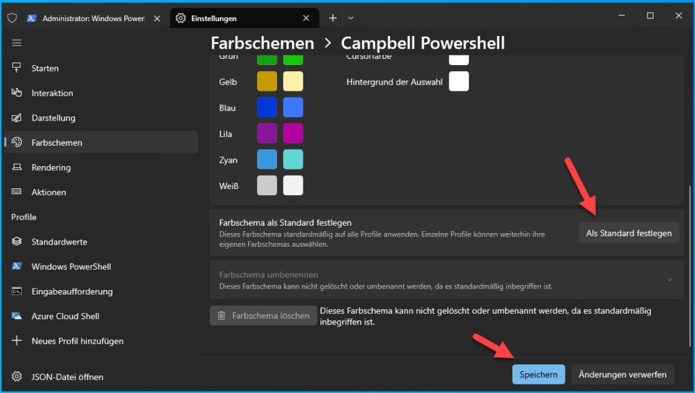Click the Profile section header in sidebar

24,217
